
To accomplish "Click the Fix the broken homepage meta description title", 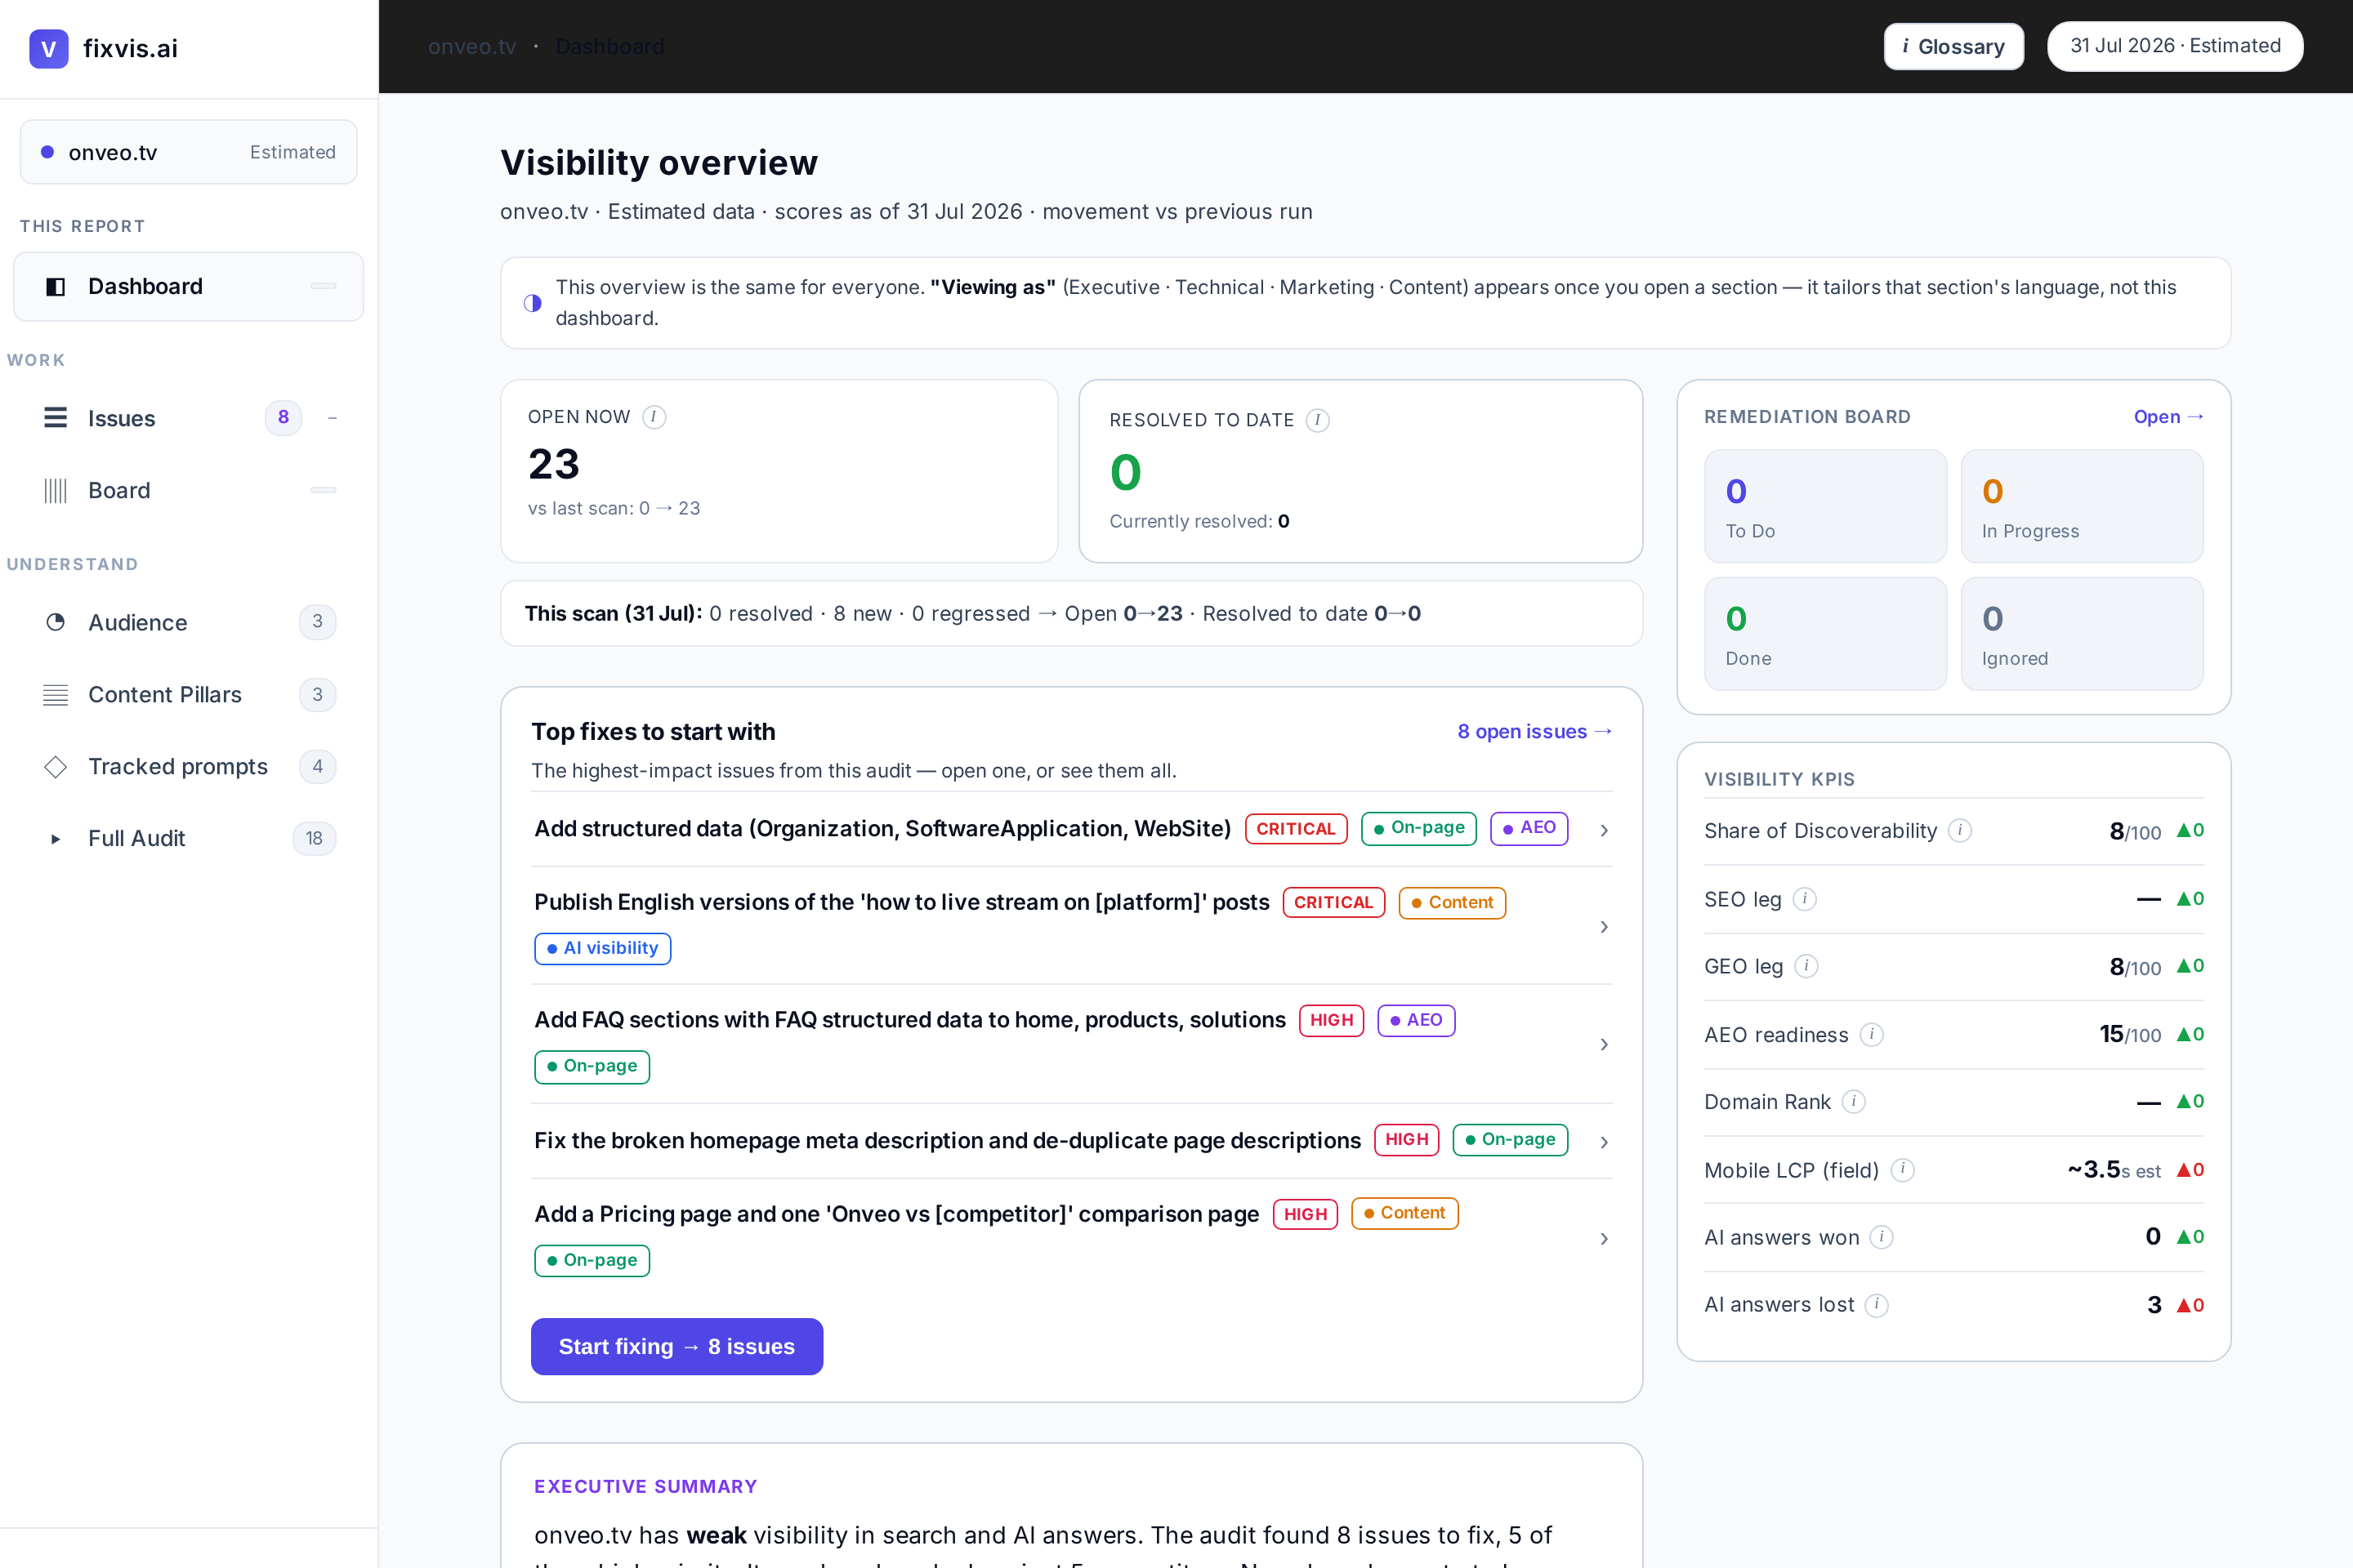I will pyautogui.click(x=948, y=1140).
